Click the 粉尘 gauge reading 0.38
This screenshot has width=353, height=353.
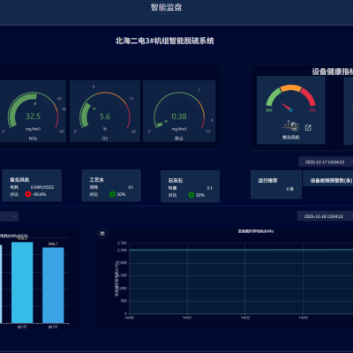179,116
